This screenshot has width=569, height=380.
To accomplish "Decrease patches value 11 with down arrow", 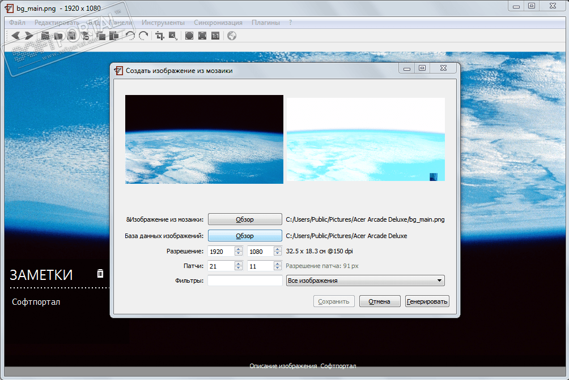I will click(278, 269).
